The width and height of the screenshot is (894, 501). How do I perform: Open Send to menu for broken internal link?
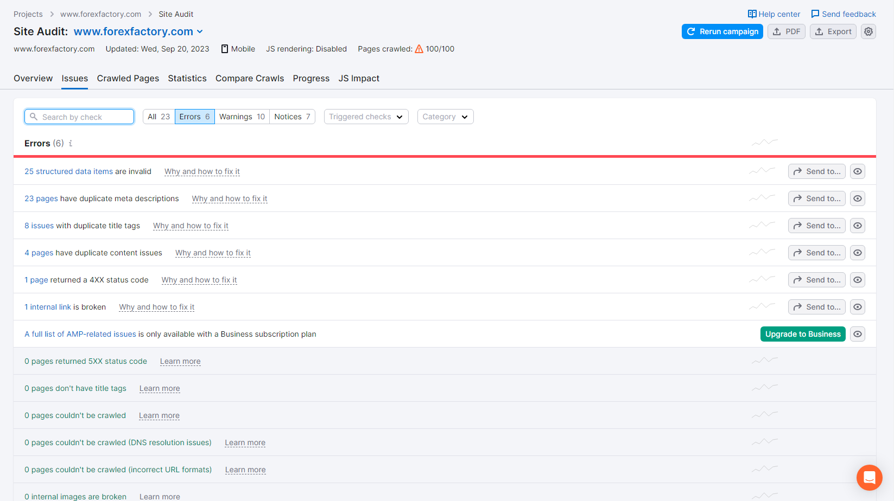817,307
